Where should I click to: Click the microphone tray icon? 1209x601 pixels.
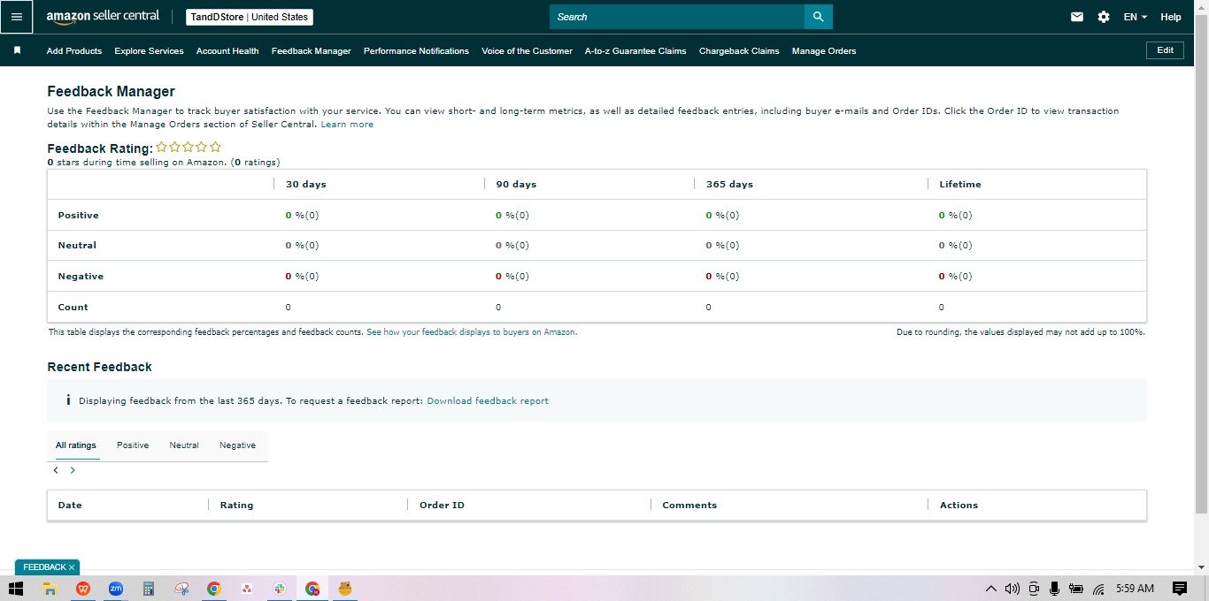tap(1054, 589)
